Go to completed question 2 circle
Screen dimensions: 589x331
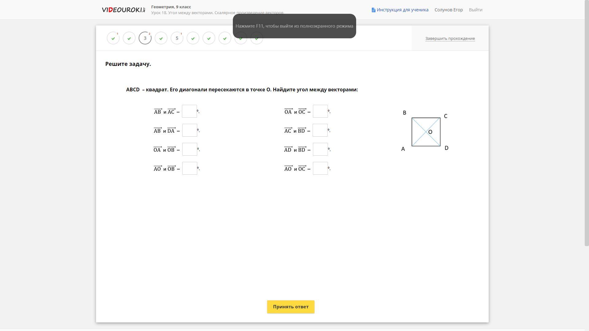pyautogui.click(x=129, y=38)
